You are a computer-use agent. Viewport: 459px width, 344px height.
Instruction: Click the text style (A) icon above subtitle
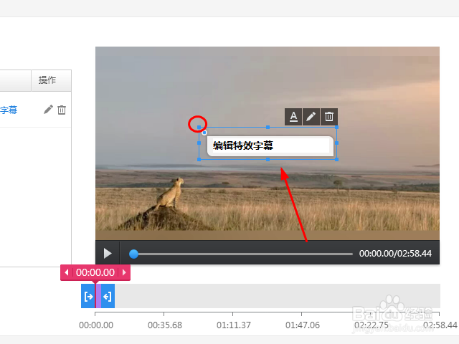[x=293, y=117]
